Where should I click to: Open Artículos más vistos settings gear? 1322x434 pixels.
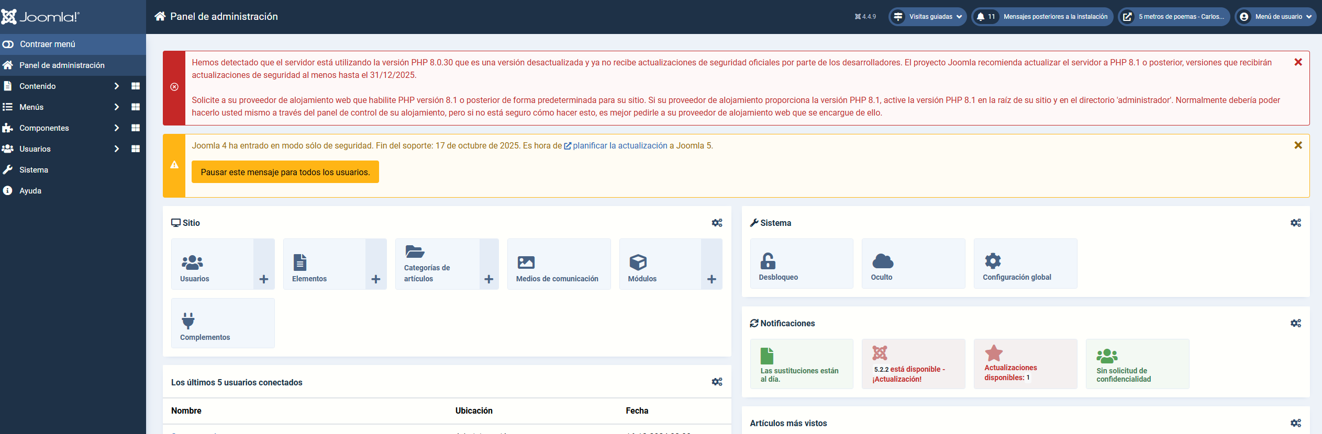(x=1295, y=423)
